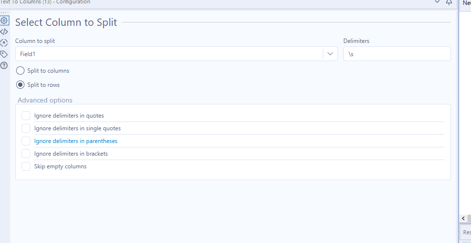This screenshot has height=243, width=471.
Task: Enable Ignore delimiters in parentheses
Action: click(26, 141)
